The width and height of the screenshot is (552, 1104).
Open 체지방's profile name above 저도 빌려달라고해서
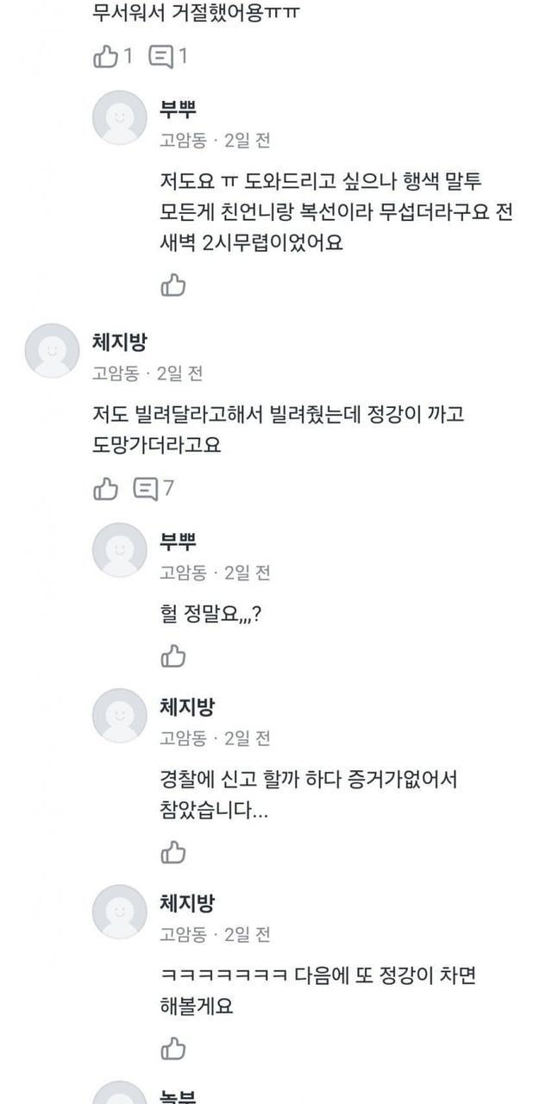point(120,342)
